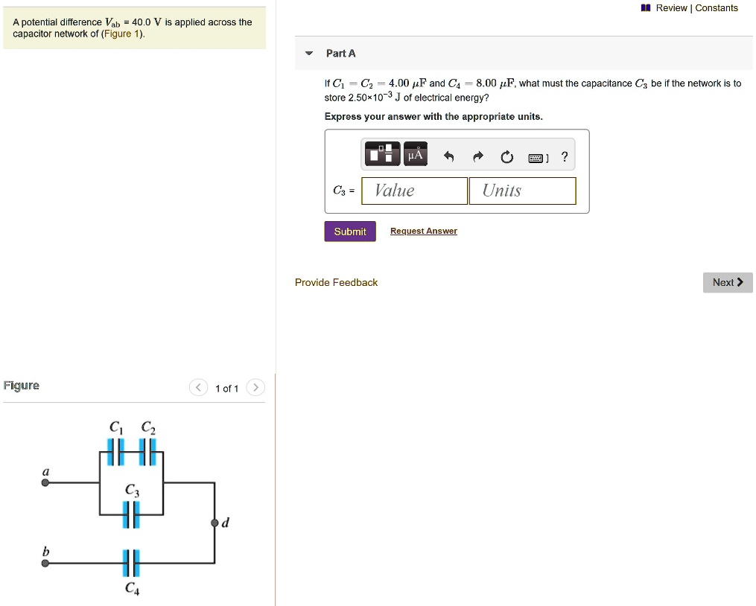Open the exponent/superscript formatting template icon
756x606 pixels.
coord(381,154)
